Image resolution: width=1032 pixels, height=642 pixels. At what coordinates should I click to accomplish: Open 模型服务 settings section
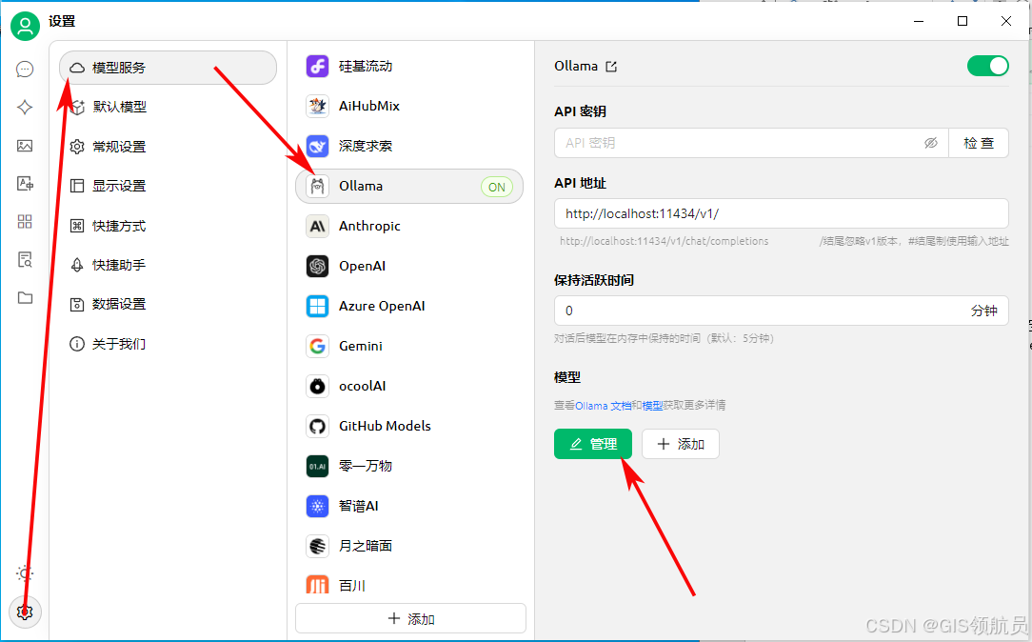(168, 68)
